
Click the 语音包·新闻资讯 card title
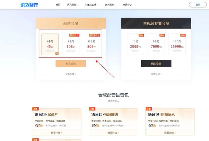[x=161, y=115]
